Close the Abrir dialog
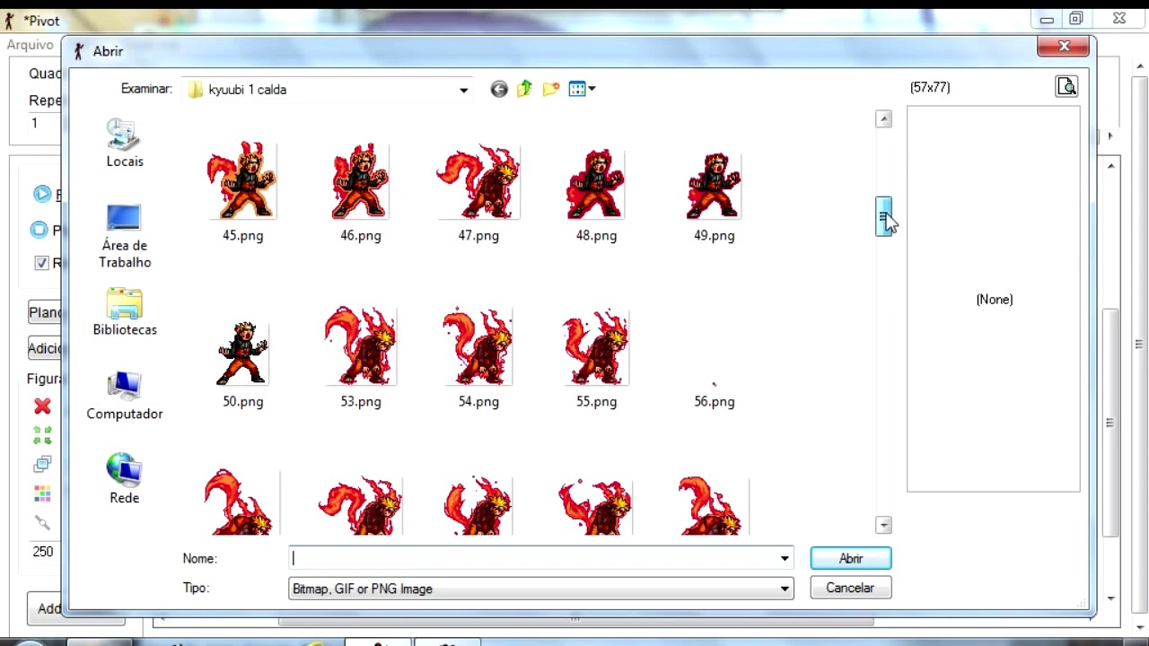The image size is (1149, 646). click(1064, 46)
